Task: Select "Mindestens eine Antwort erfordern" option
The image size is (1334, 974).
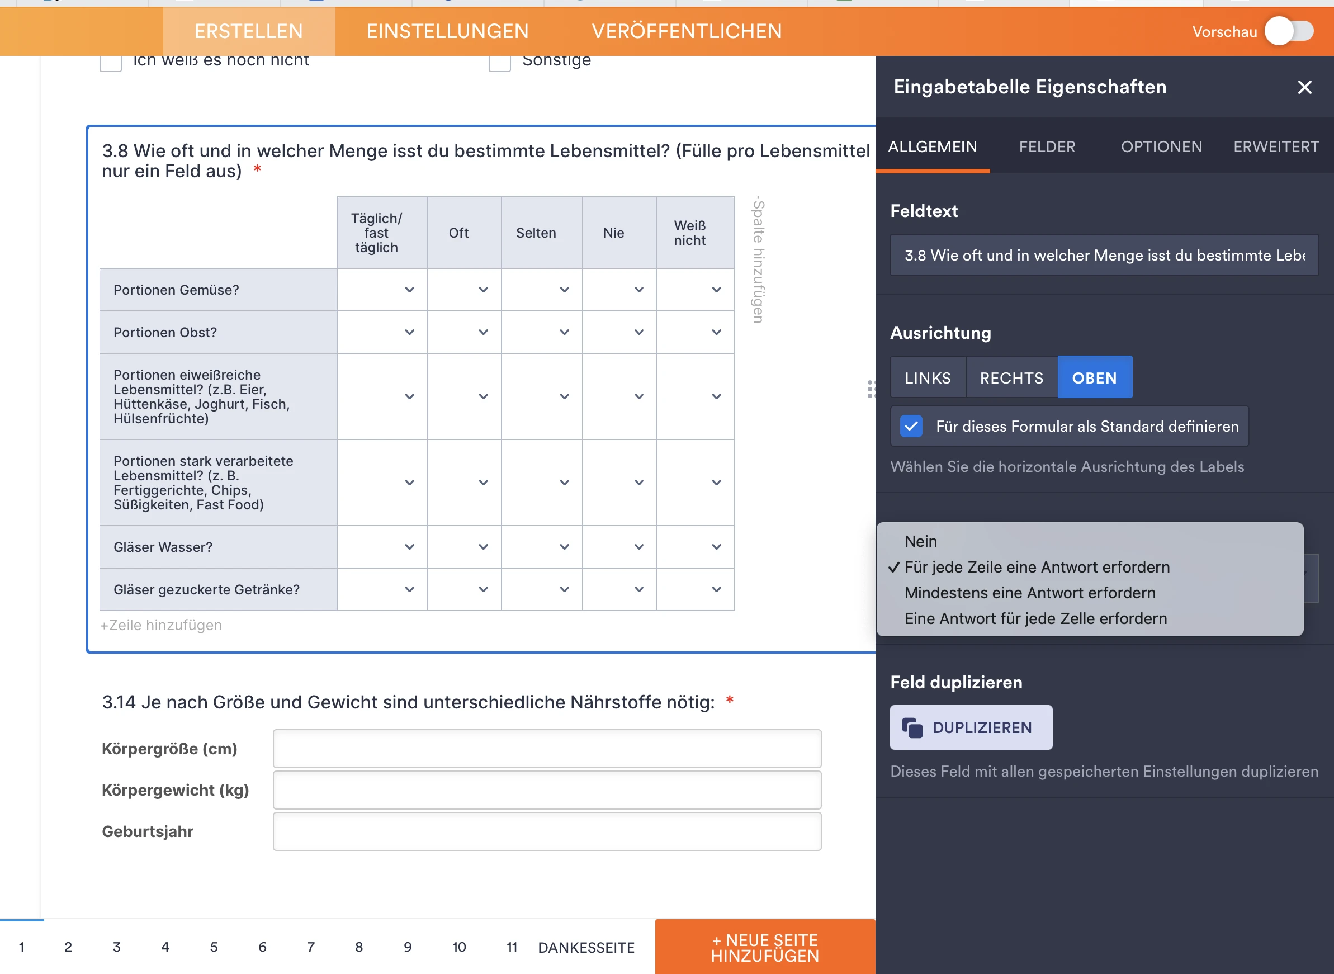Action: 1030,593
